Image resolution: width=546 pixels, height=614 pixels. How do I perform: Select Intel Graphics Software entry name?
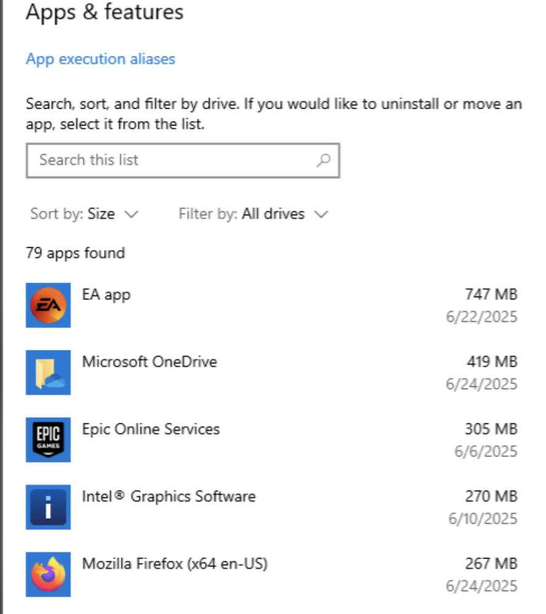(x=169, y=497)
